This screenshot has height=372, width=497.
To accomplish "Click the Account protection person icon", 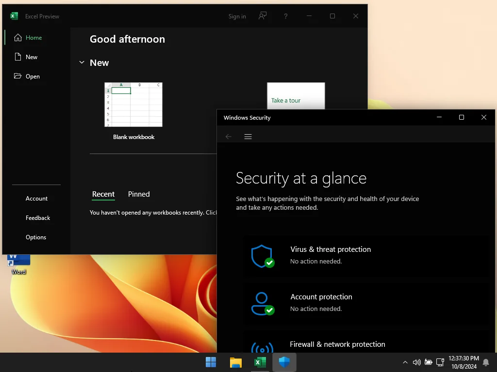I will (x=263, y=304).
